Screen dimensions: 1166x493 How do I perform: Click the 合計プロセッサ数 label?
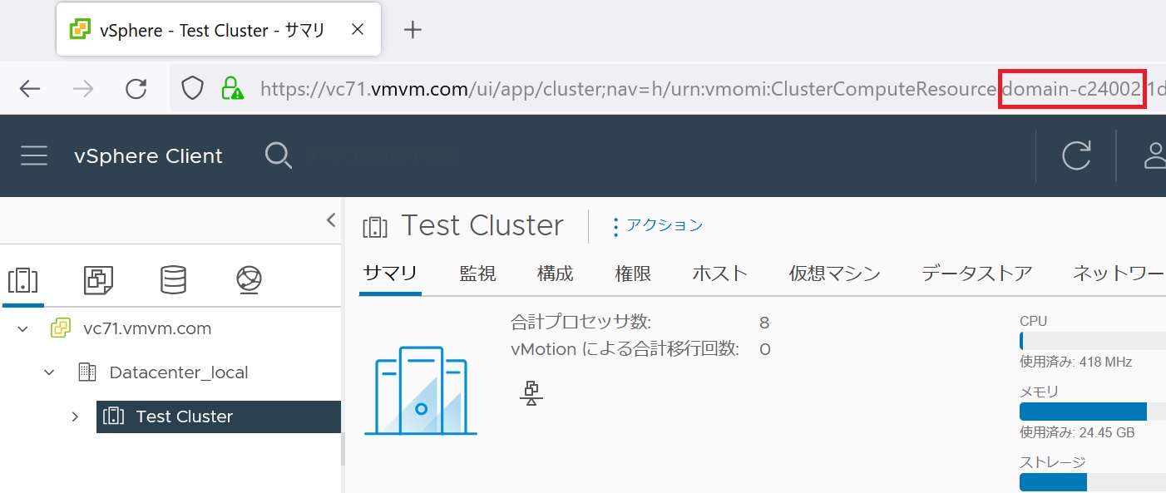pyautogui.click(x=581, y=322)
